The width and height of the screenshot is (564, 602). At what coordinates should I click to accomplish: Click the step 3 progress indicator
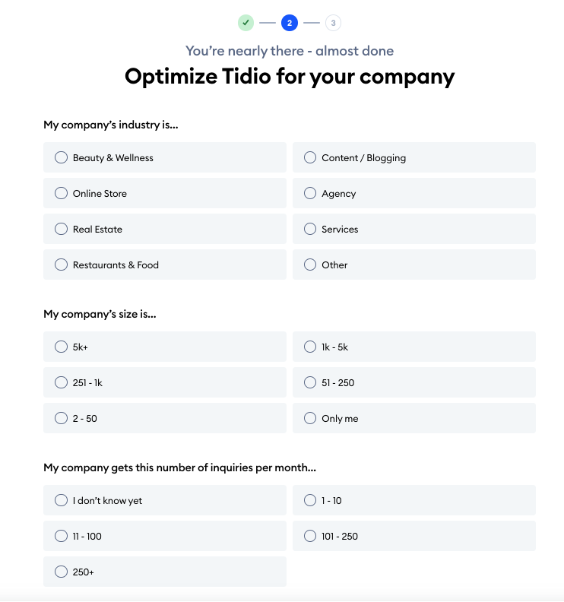click(x=333, y=23)
